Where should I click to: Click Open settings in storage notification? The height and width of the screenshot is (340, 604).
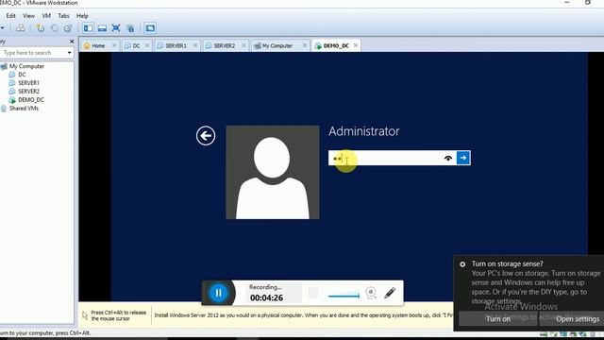coord(578,319)
